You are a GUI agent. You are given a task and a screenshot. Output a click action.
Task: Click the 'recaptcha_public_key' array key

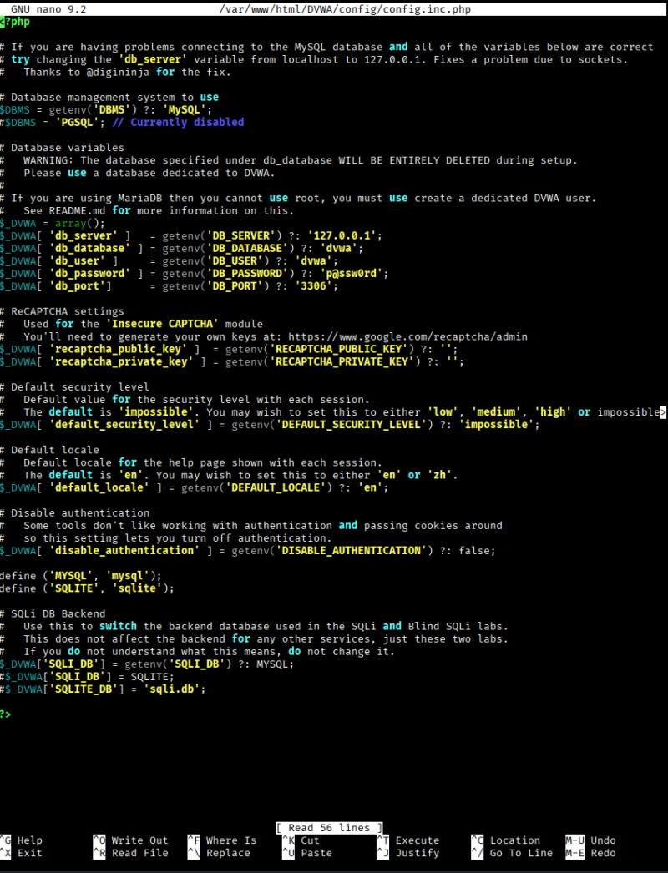click(118, 349)
